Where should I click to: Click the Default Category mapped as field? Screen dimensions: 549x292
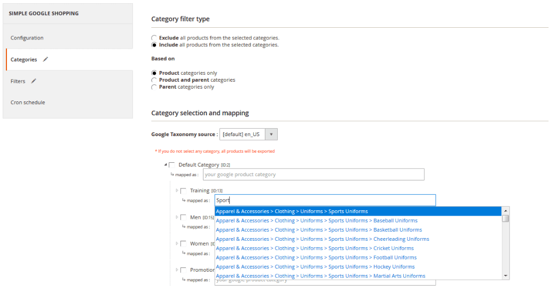pyautogui.click(x=313, y=175)
